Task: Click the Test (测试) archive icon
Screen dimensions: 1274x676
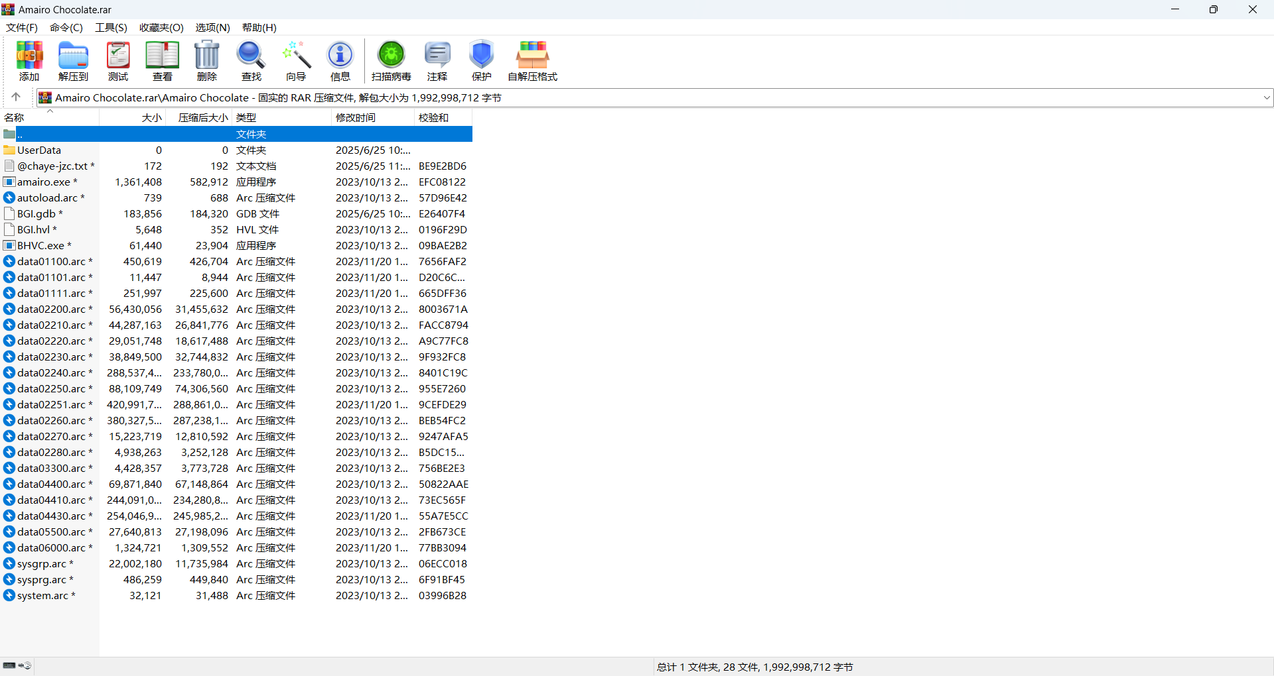Action: click(x=118, y=60)
